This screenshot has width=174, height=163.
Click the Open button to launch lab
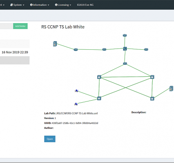50,139
